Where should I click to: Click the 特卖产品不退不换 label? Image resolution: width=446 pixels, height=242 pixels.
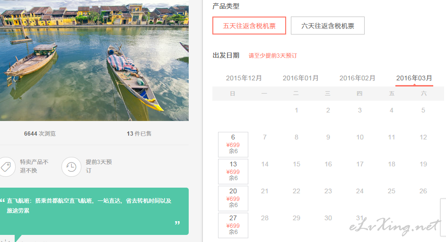click(34, 166)
